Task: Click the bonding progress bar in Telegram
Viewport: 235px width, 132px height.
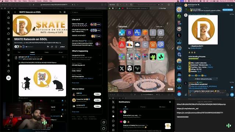Action: pyautogui.click(x=193, y=59)
